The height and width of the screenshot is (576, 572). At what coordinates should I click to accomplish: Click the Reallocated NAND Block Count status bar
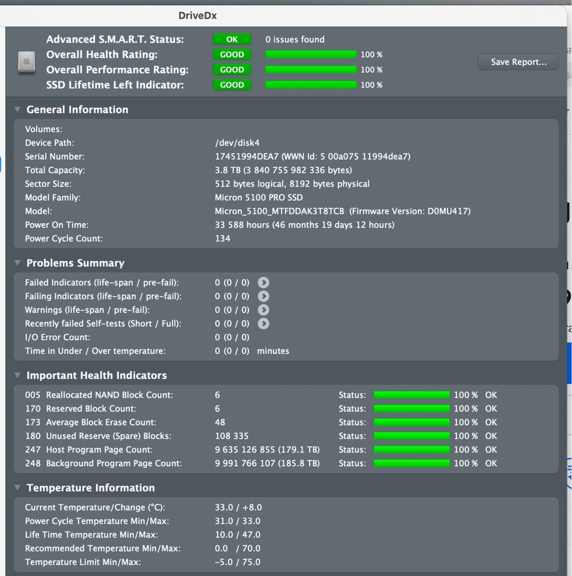pos(412,395)
